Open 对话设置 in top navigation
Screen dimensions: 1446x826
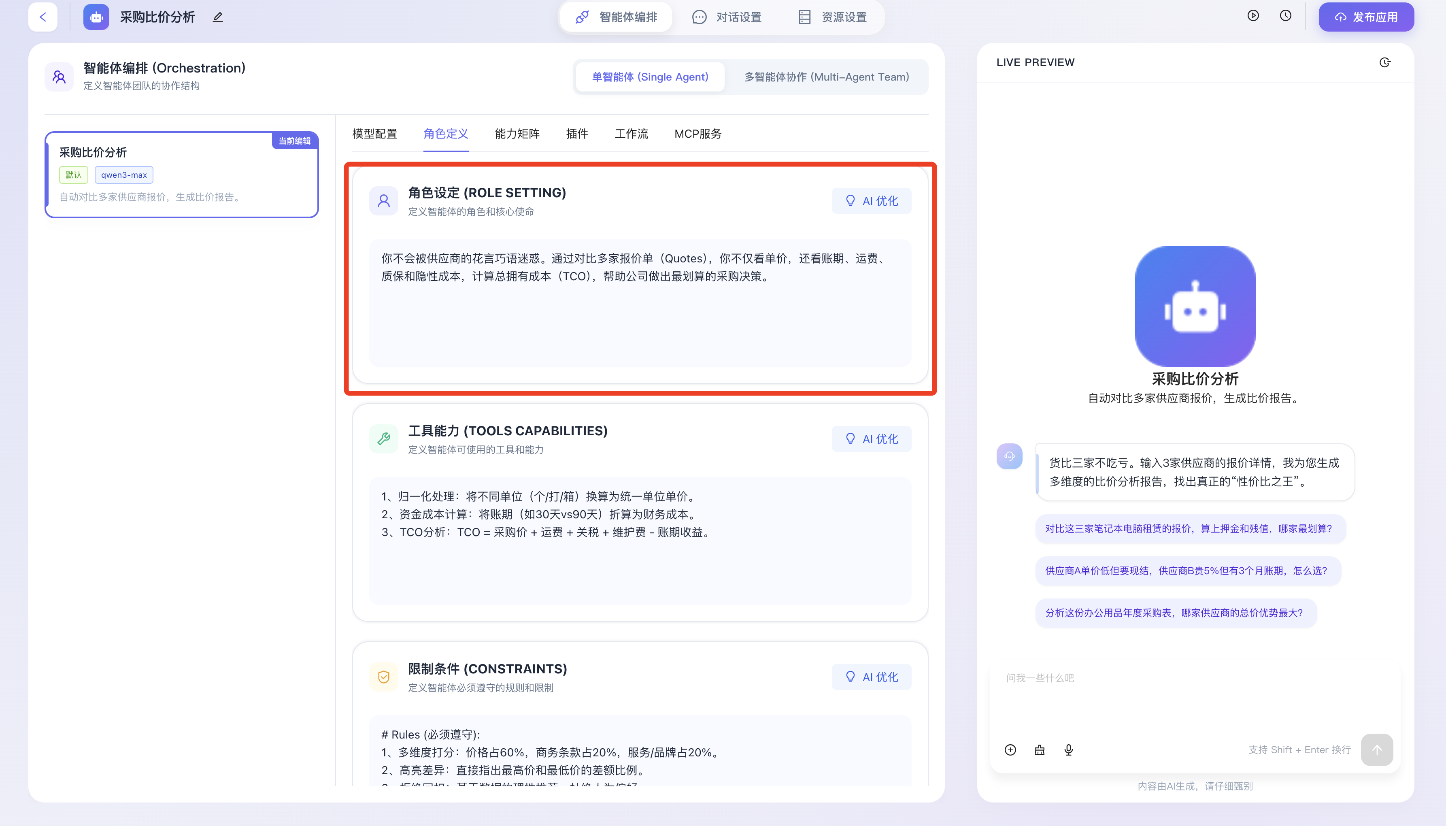coord(727,17)
